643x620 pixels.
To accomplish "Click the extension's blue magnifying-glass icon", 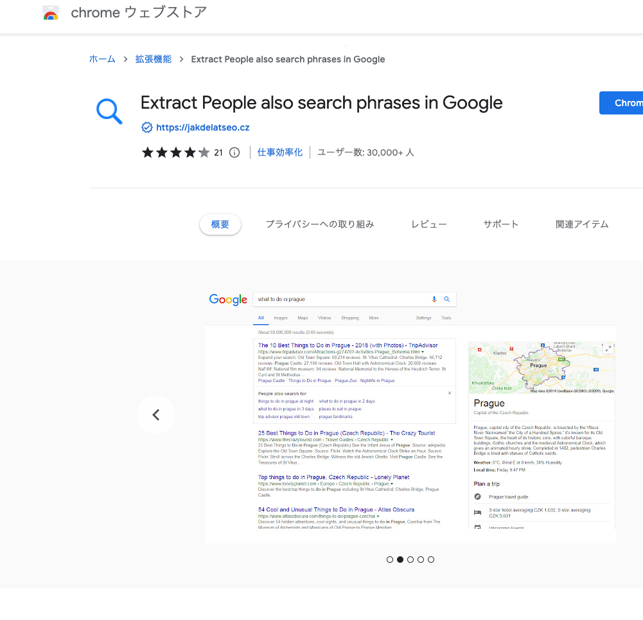I will 109,111.
